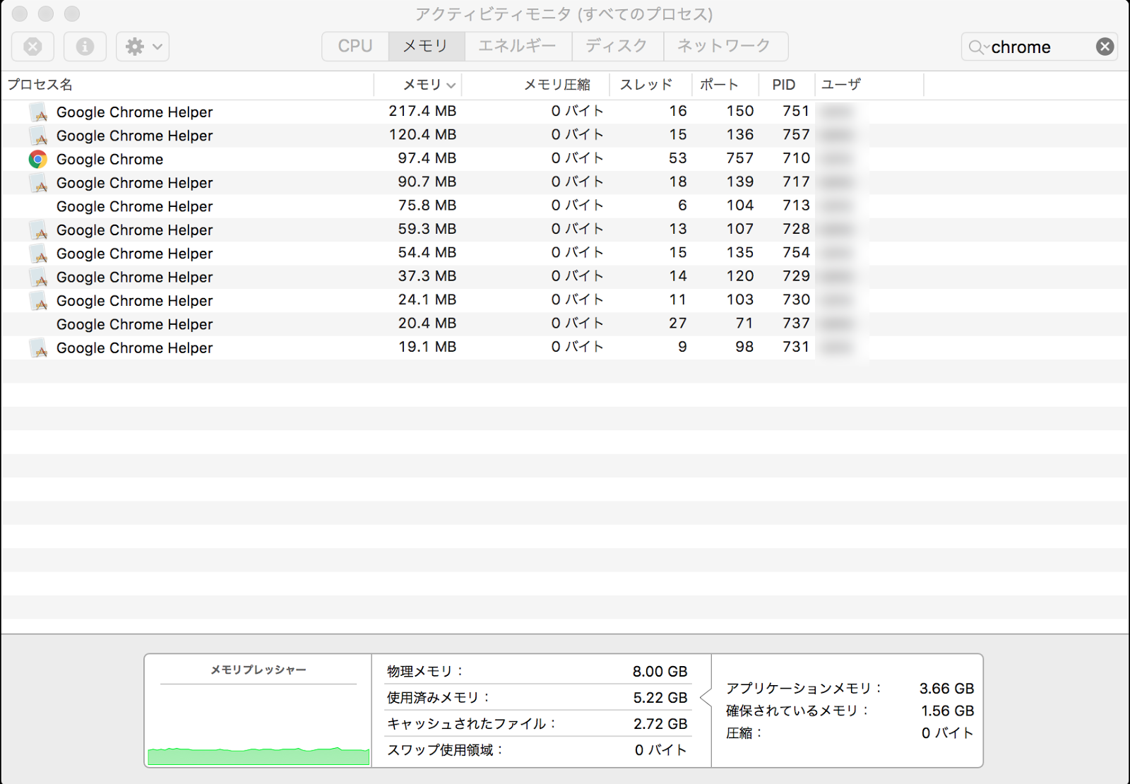Select the 90.7 MB memory value
Image resolution: width=1130 pixels, height=784 pixels.
coord(427,182)
